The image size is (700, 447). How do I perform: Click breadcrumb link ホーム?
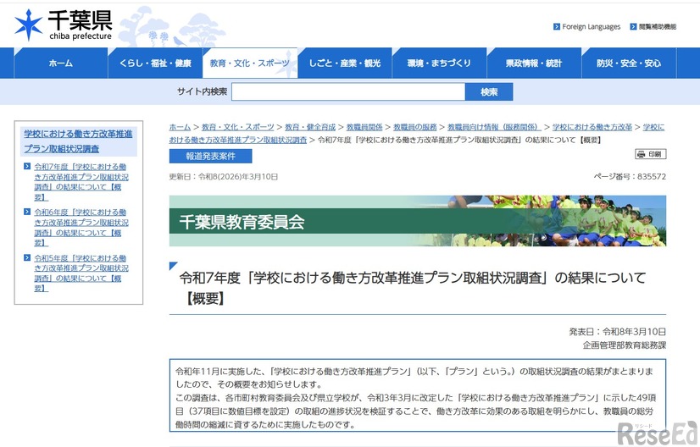180,127
